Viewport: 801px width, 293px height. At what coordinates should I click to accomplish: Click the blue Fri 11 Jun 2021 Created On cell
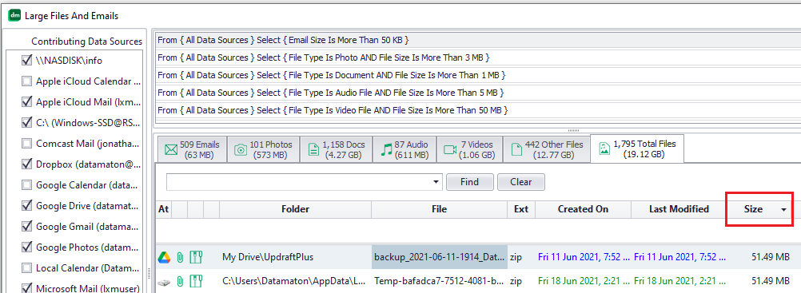pos(584,257)
